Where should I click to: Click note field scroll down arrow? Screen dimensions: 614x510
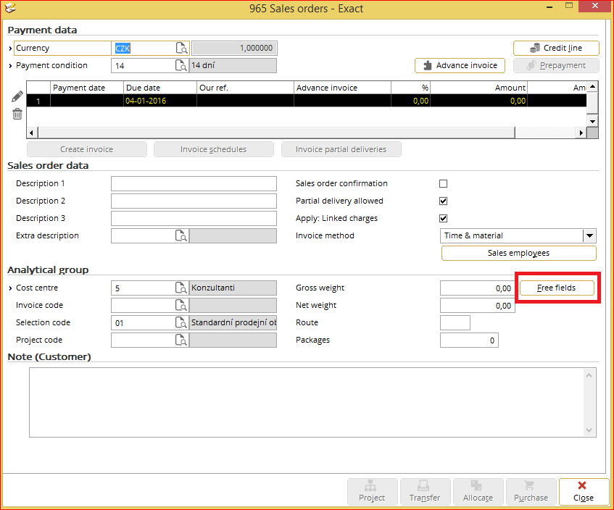click(589, 430)
